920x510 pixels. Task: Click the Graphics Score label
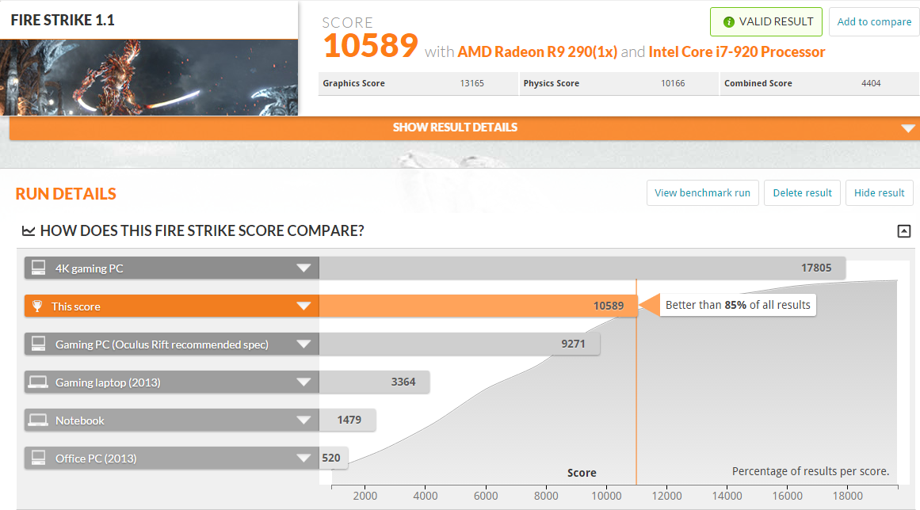click(353, 83)
